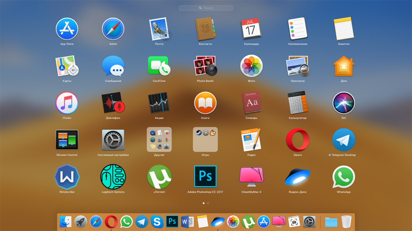Image resolution: width=412 pixels, height=231 pixels.
Task: Open the Словарь (Dictionary) app
Action: point(251,103)
